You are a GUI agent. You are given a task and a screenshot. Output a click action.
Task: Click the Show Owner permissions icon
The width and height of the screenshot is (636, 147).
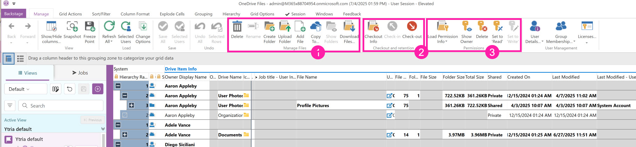point(466,27)
